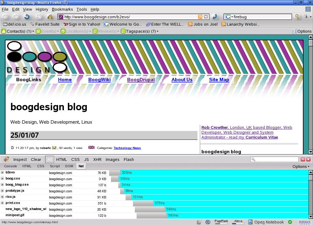Subscribe via the RSS icon in address bar
Image resolution: width=313 pixels, height=225 pixels.
200,17
